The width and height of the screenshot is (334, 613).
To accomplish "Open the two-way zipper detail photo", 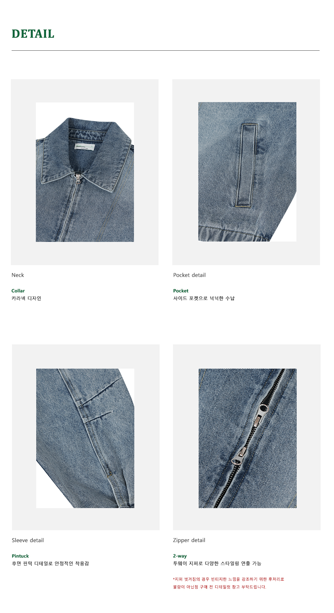I will click(x=248, y=438).
